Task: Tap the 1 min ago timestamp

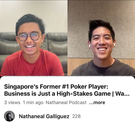Action: 33,102
